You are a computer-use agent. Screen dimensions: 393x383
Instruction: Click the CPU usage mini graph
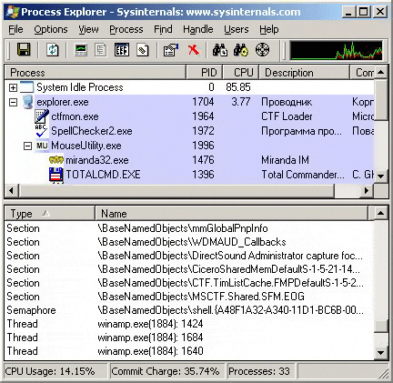(x=337, y=50)
